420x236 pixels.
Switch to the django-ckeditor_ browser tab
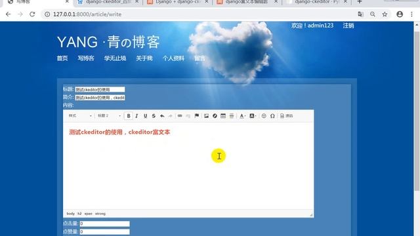(108, 3)
